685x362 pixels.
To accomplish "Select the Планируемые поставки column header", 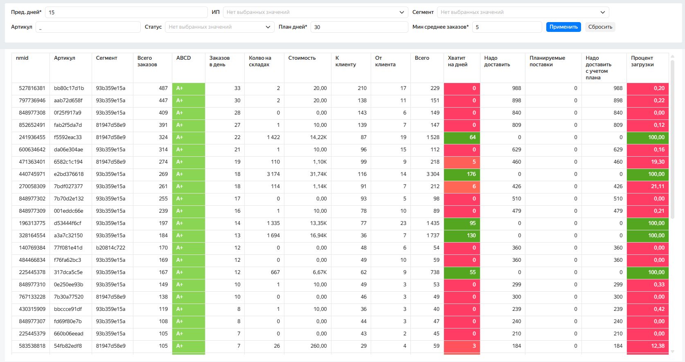I will pyautogui.click(x=547, y=61).
